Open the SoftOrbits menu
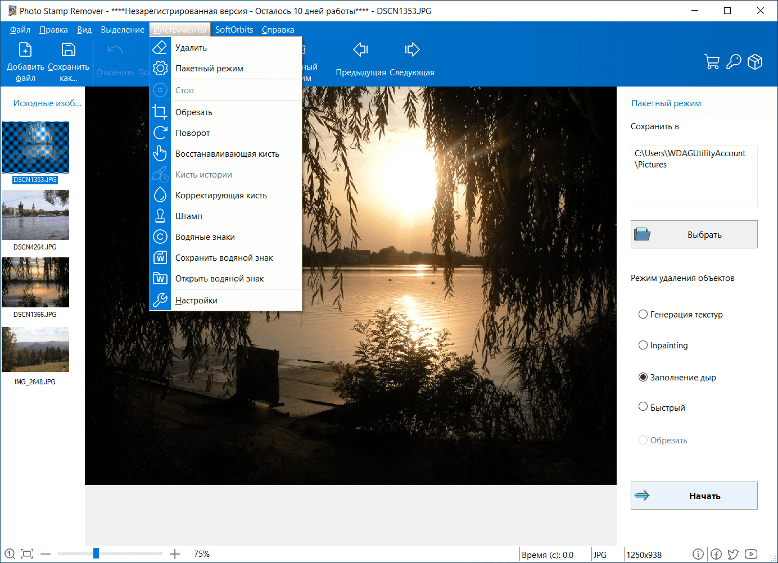 click(x=234, y=30)
